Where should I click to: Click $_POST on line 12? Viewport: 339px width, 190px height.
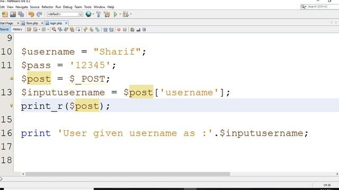click(x=87, y=79)
